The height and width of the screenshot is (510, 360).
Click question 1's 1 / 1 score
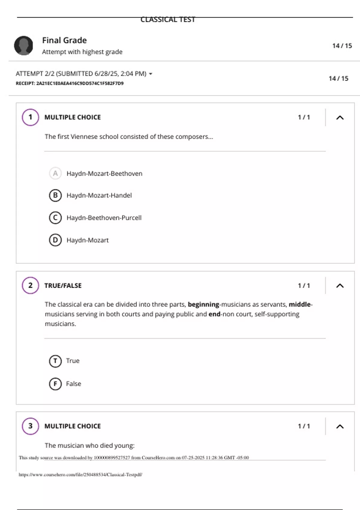click(x=304, y=117)
